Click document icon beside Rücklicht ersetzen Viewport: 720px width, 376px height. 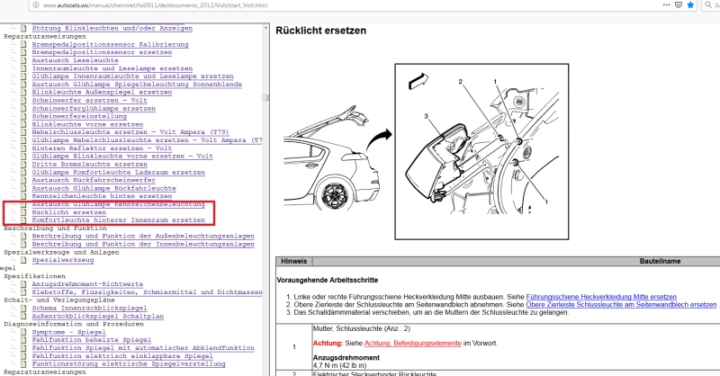click(x=24, y=212)
